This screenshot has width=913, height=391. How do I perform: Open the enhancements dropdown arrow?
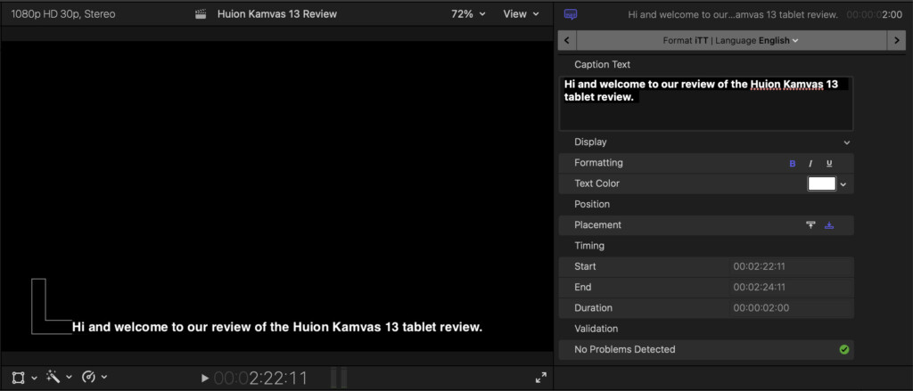click(69, 379)
